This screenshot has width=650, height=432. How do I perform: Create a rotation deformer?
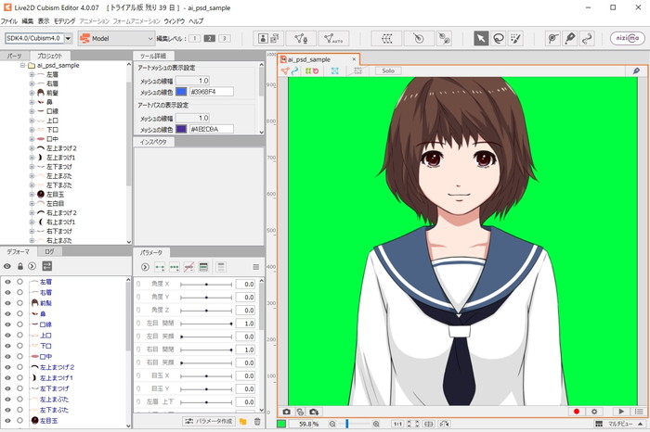tap(419, 39)
